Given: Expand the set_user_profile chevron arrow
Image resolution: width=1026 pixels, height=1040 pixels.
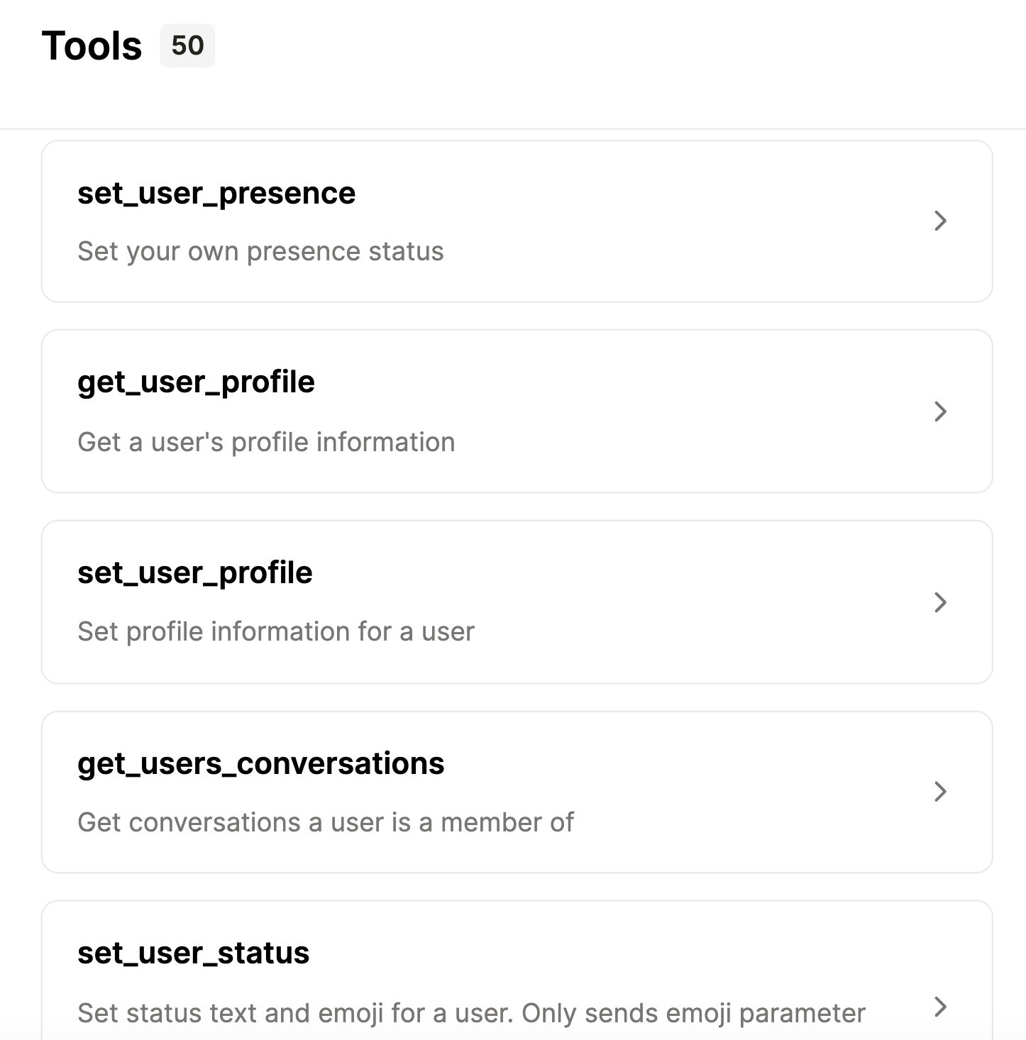Looking at the screenshot, I should coord(940,602).
